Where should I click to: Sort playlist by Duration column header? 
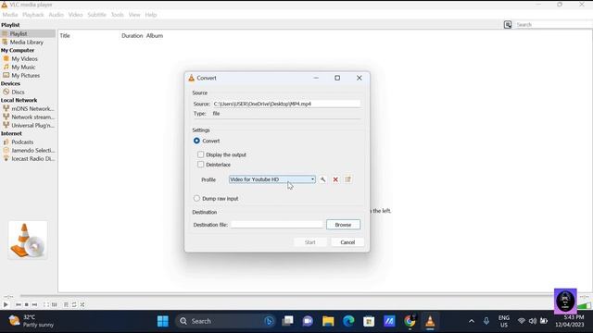[x=132, y=36]
